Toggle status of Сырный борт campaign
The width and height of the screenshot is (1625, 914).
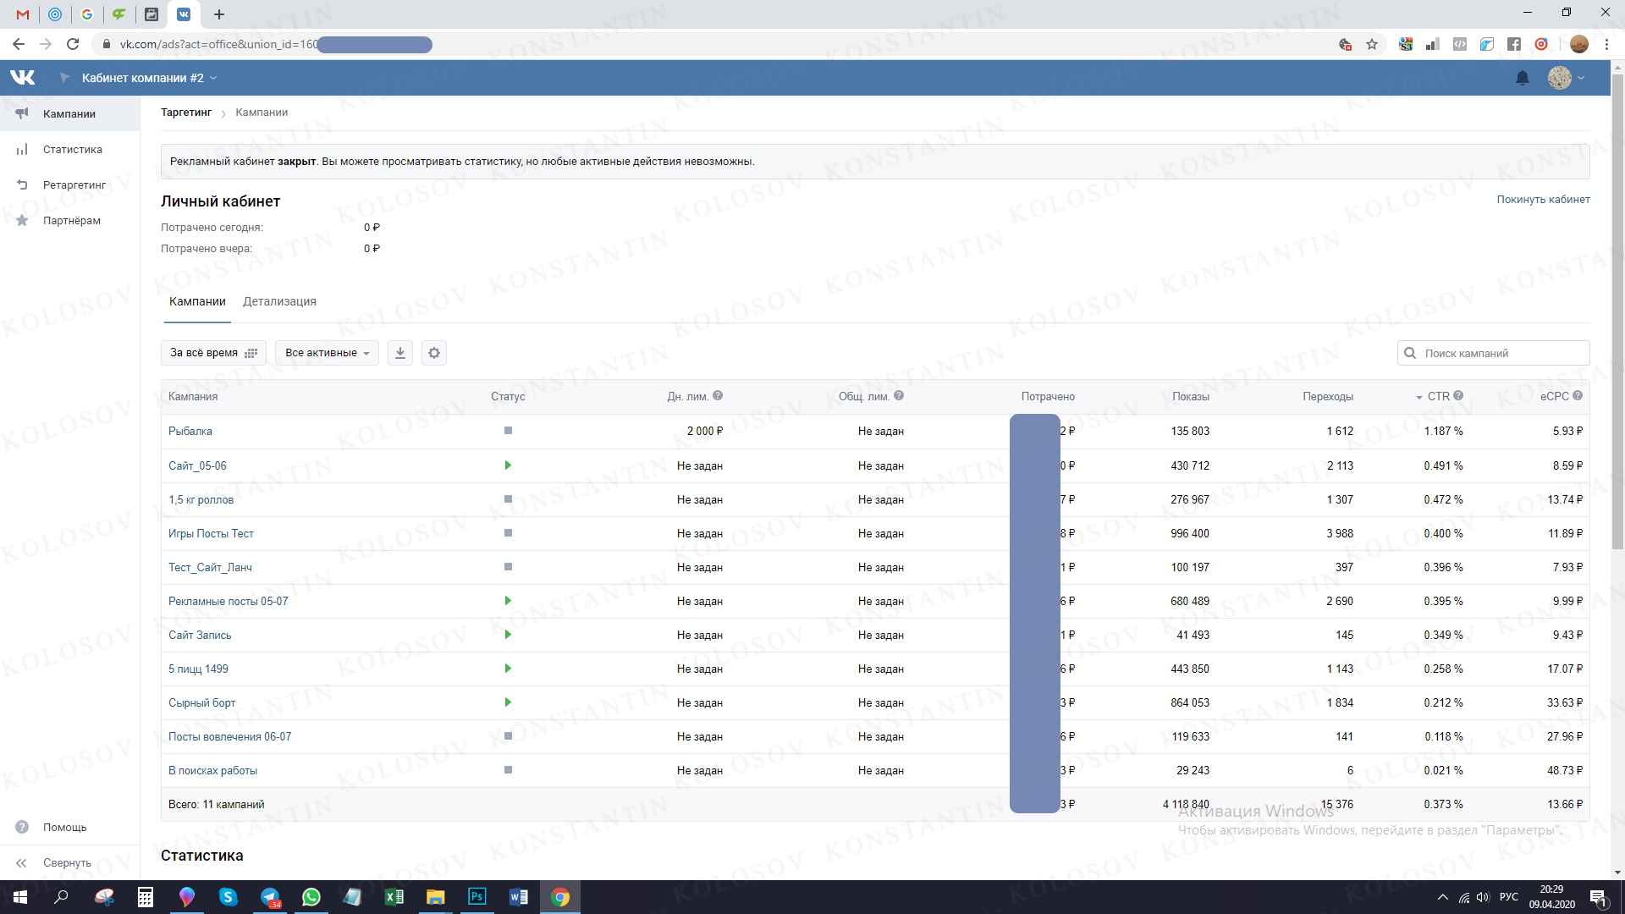click(508, 702)
